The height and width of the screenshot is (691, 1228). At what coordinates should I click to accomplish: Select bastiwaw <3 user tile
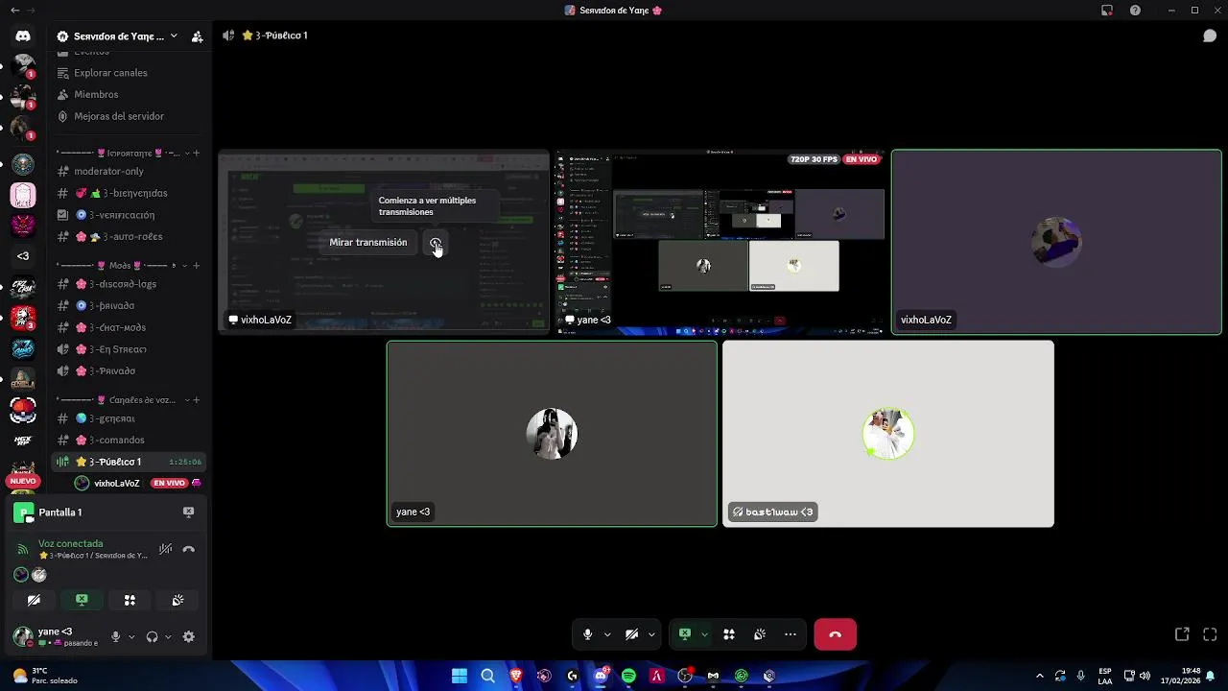click(888, 434)
